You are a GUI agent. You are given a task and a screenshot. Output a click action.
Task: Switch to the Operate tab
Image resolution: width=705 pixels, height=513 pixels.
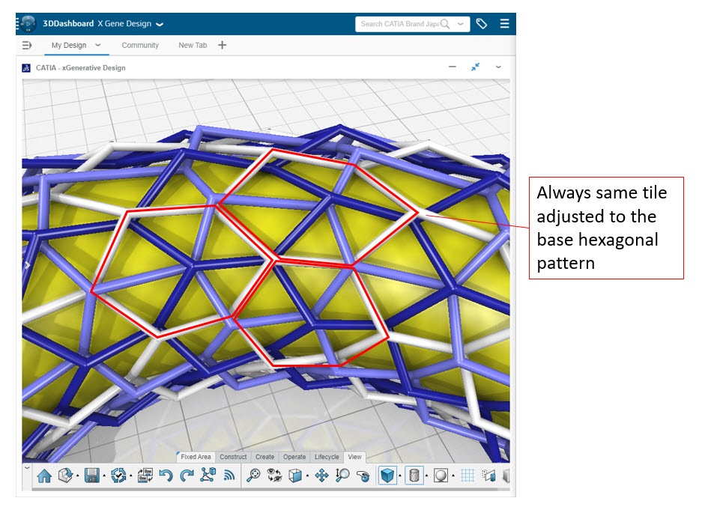point(294,457)
